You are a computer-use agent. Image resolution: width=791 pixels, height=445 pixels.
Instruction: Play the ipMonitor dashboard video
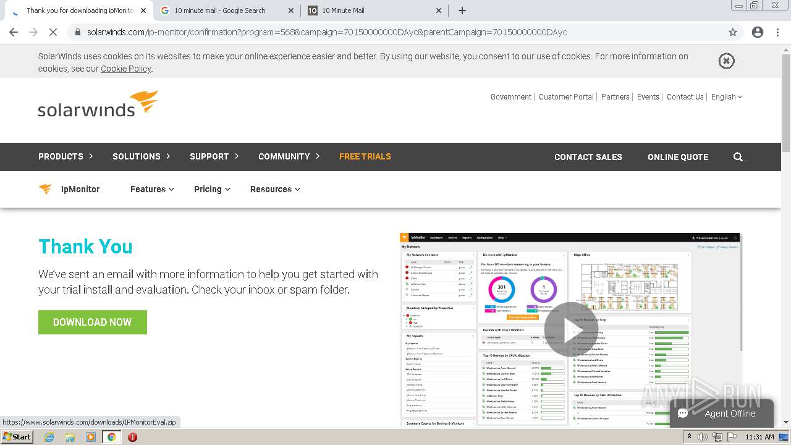point(570,329)
